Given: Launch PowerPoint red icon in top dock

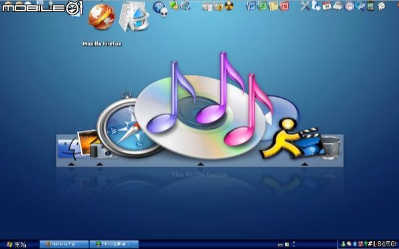Looking at the screenshot, I should pyautogui.click(x=284, y=5).
